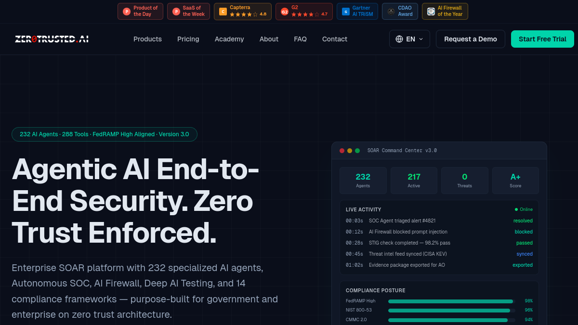The width and height of the screenshot is (578, 325).
Task: Click the 232 Agents stat card
Action: pyautogui.click(x=363, y=181)
